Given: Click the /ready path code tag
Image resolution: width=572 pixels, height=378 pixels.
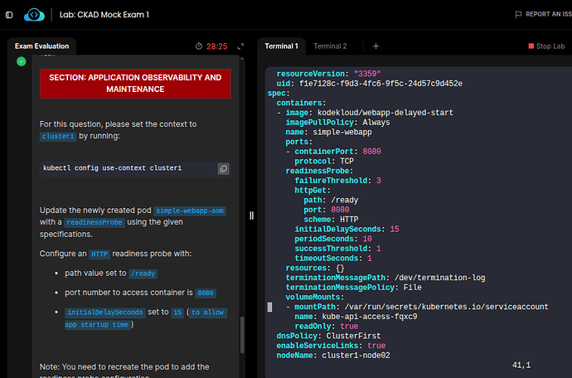Looking at the screenshot, I should 143,274.
